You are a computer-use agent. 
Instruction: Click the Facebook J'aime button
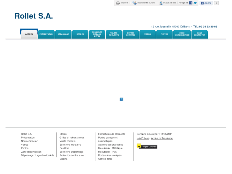206,3
